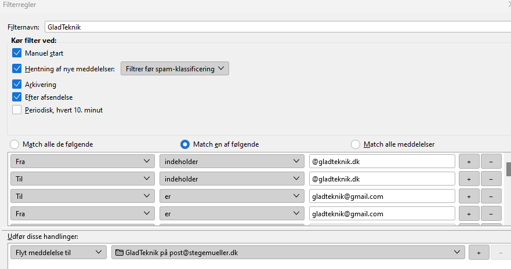Screen dimensions: 511x269
Task: Open Fra field dropdown for gladteknik@gmail.com row
Action: tap(82, 214)
